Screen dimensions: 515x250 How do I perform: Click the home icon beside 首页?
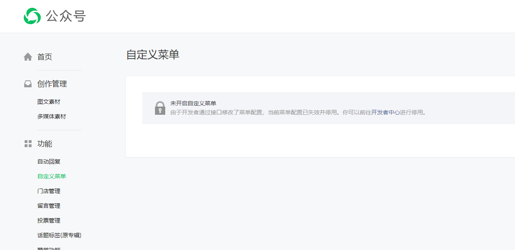point(28,57)
